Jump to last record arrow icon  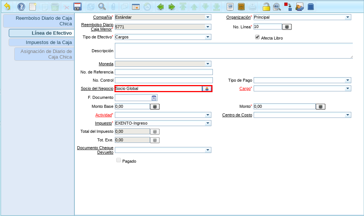pos(217,7)
